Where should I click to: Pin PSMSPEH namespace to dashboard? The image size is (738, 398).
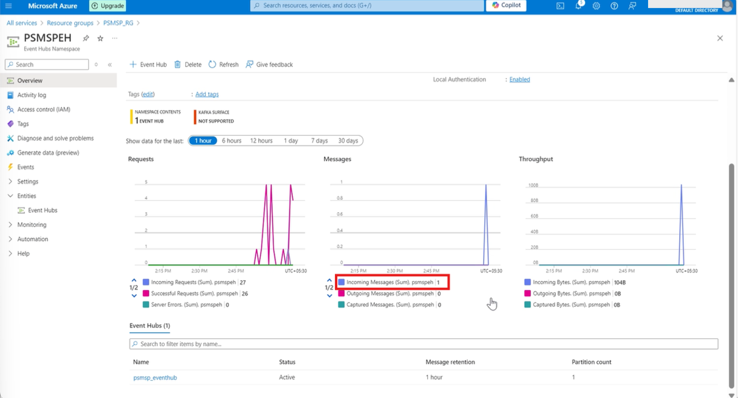(x=86, y=38)
